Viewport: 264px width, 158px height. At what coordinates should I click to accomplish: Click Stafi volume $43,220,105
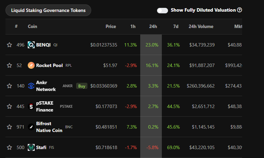tap(202, 147)
